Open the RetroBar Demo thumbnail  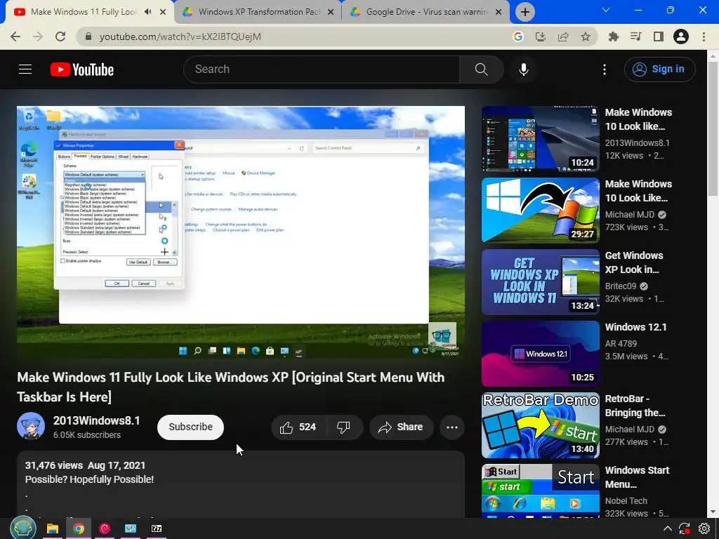click(x=540, y=425)
